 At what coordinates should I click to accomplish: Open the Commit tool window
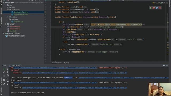point(1,11)
